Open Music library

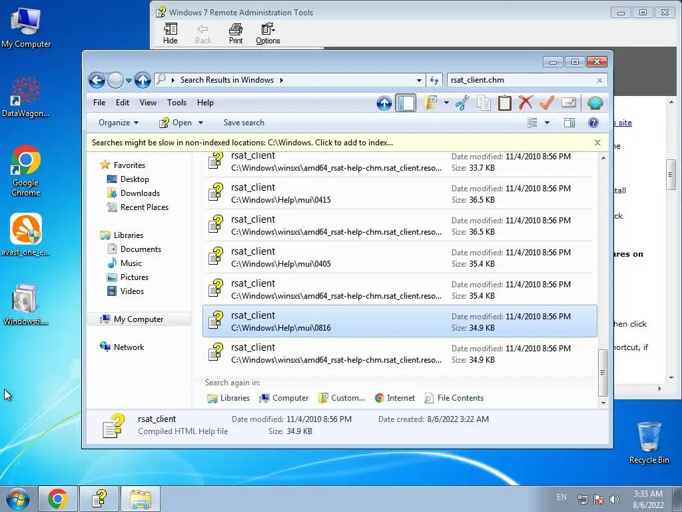(x=131, y=263)
